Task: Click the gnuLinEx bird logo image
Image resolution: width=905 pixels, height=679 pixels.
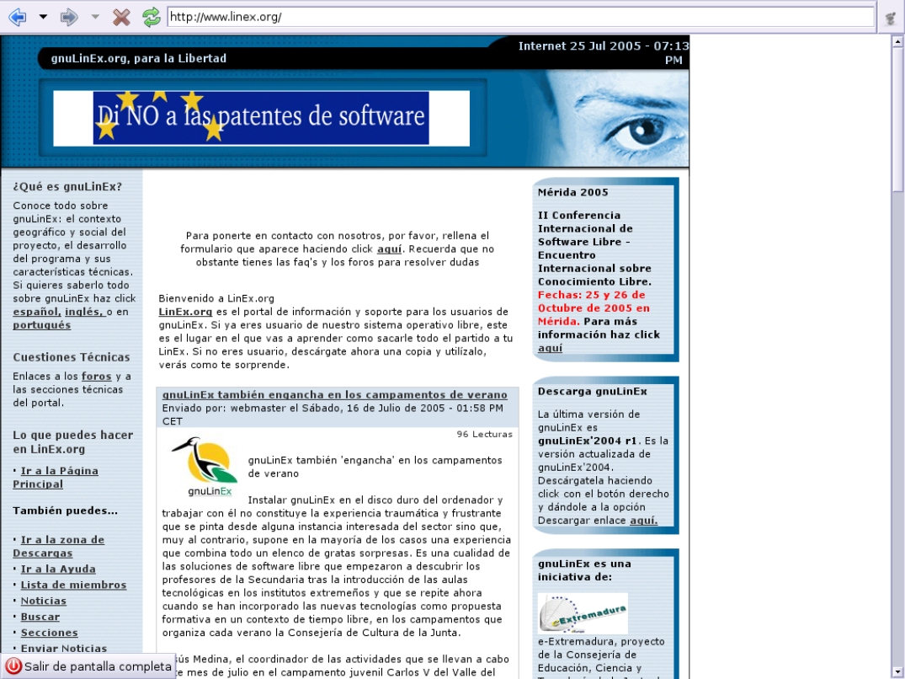Action: [x=205, y=467]
